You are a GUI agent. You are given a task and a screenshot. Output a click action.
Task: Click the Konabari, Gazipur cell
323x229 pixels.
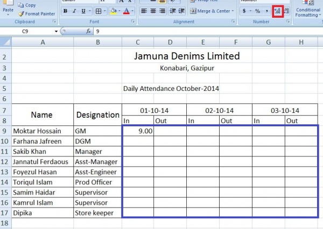click(187, 68)
